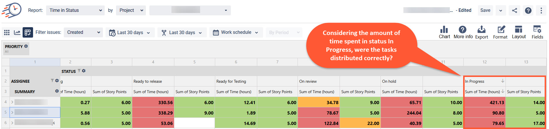The image size is (549, 129).
Task: Click the PRIORITY filter field
Action: tap(16, 49)
